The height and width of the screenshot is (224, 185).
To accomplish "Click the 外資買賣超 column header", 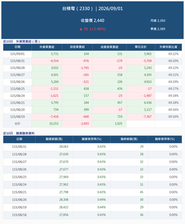I will pos(47,47).
